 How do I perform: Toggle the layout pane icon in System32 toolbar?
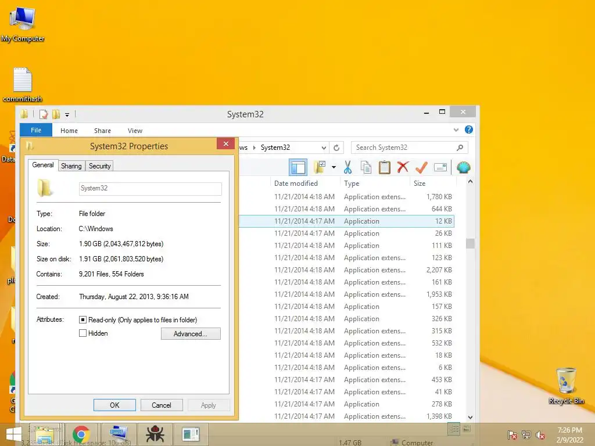pyautogui.click(x=298, y=167)
